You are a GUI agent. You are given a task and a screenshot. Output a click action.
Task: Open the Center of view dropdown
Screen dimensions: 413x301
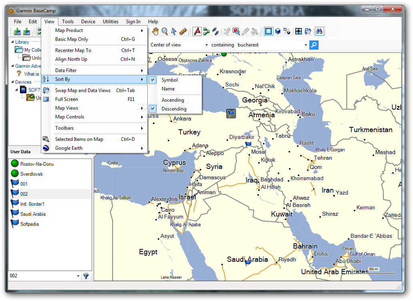pyautogui.click(x=206, y=45)
